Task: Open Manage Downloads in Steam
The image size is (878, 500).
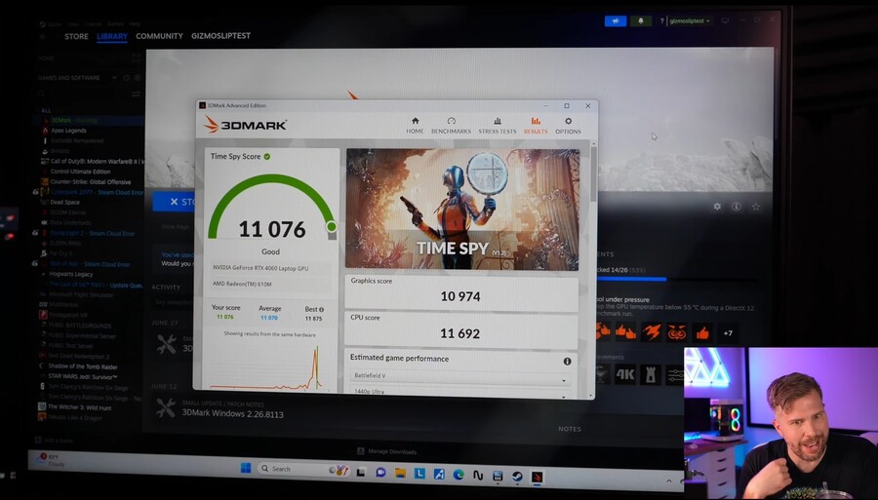Action: [387, 451]
